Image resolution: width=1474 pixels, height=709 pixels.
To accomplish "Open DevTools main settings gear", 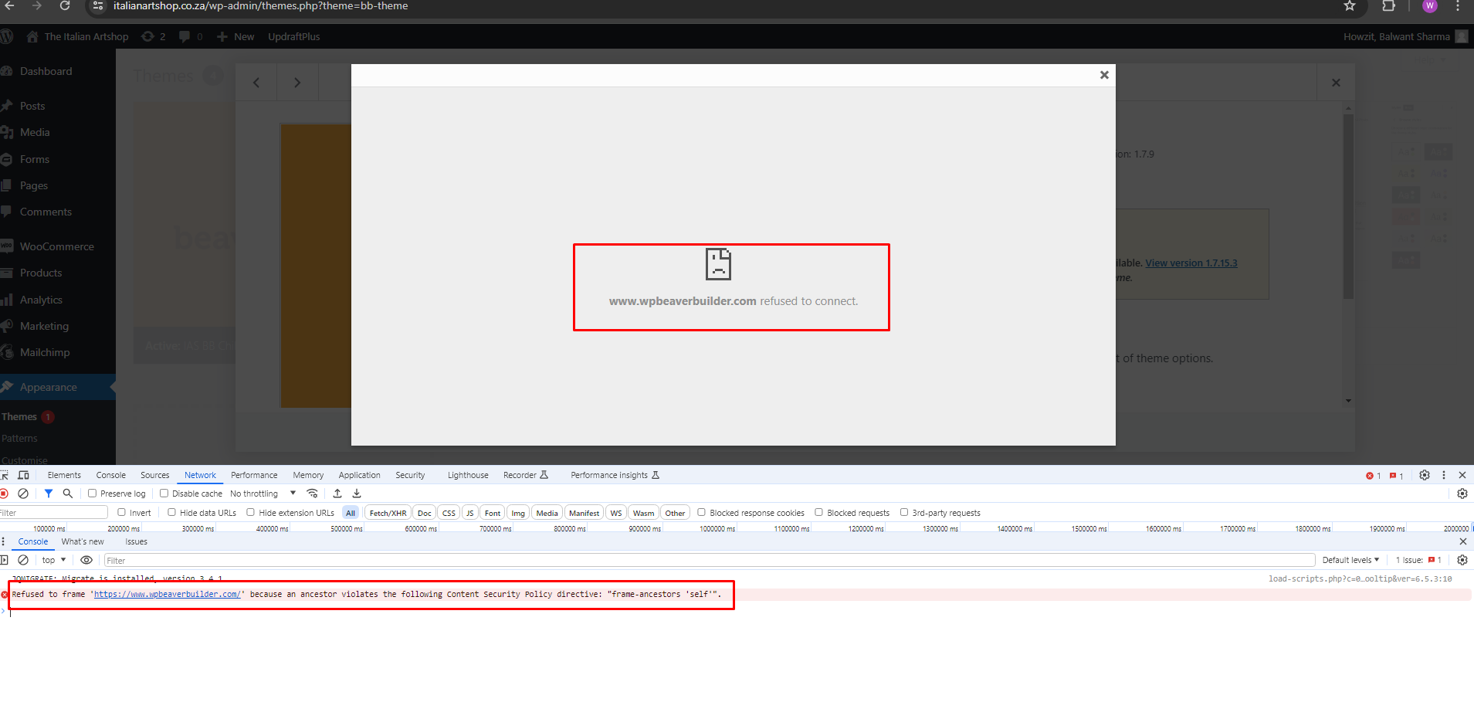I will coord(1425,475).
